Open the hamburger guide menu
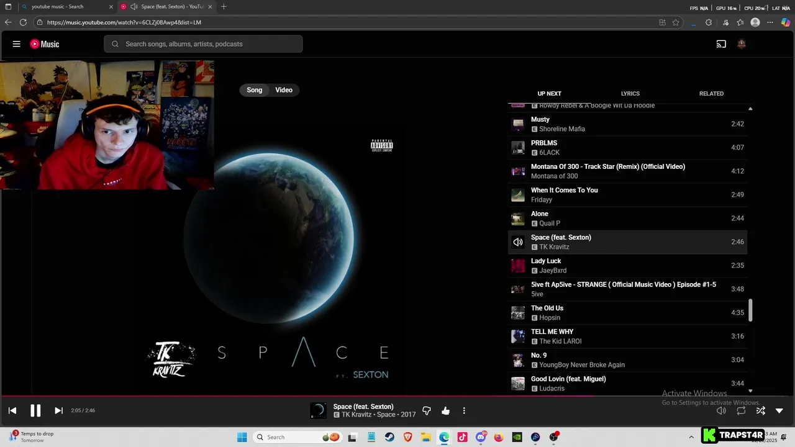The height and width of the screenshot is (447, 795). 17,44
